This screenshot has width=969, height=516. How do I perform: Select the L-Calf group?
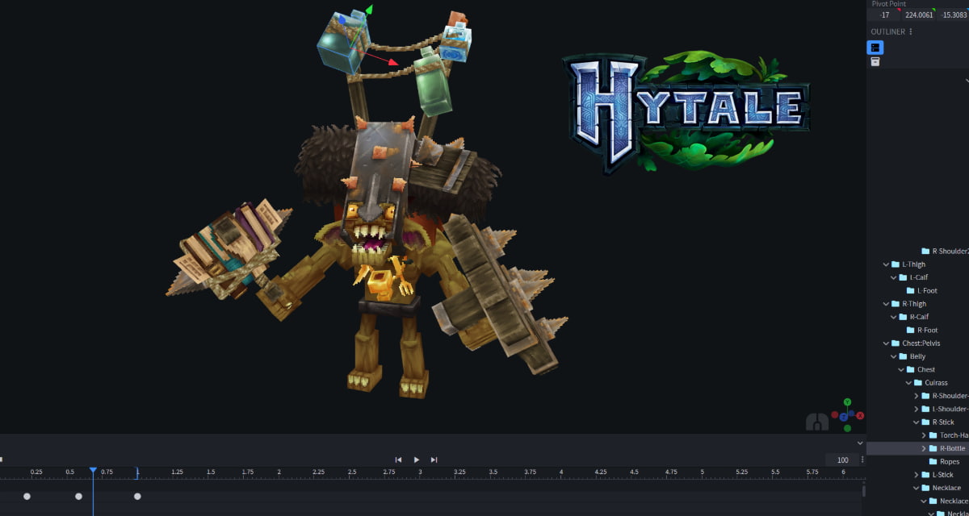click(918, 277)
